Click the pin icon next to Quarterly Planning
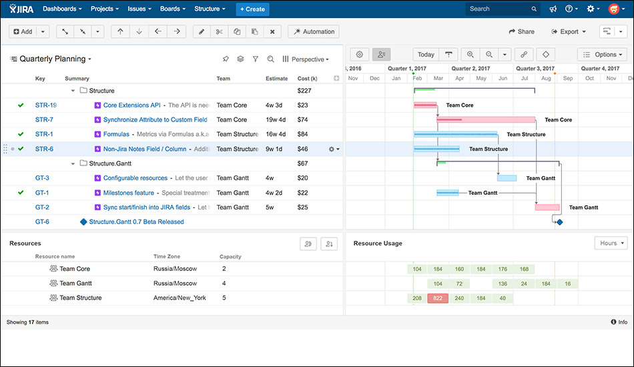 click(x=226, y=59)
